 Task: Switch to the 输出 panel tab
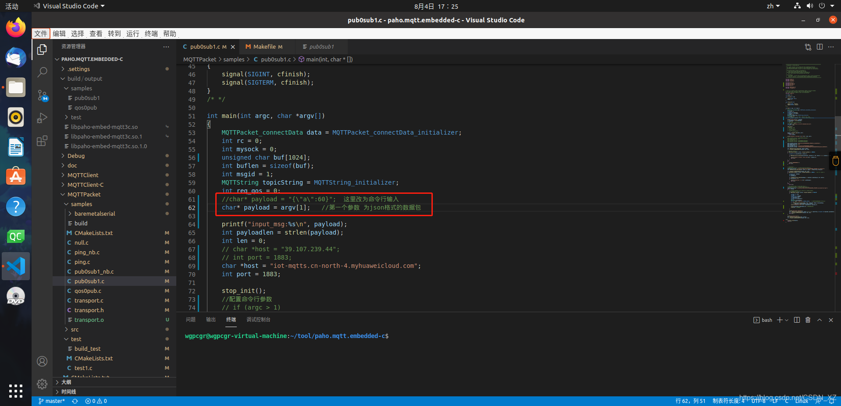pyautogui.click(x=211, y=320)
